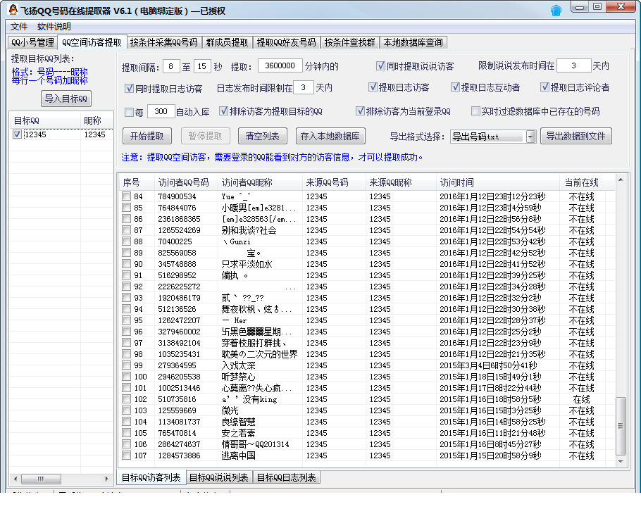
Task: Select QQ number 784900534 cell
Action: click(x=177, y=196)
